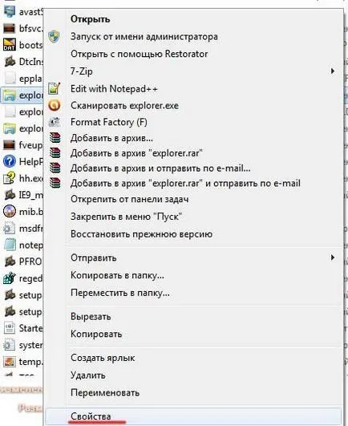Select Запуск от имени администратора
Image resolution: width=348 pixels, height=426 pixels.
[x=144, y=36]
